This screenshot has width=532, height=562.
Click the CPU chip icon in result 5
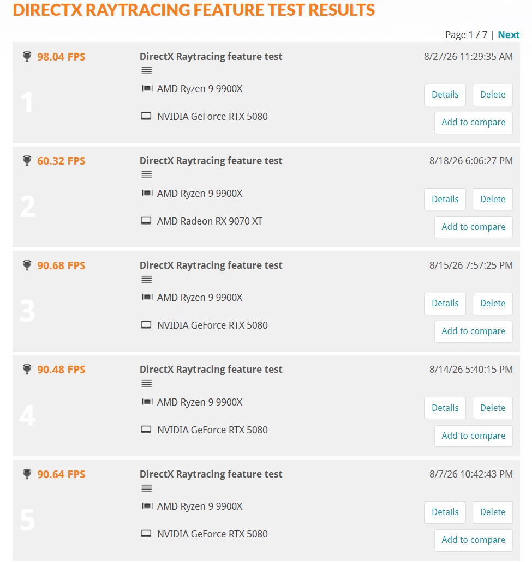tap(147, 506)
